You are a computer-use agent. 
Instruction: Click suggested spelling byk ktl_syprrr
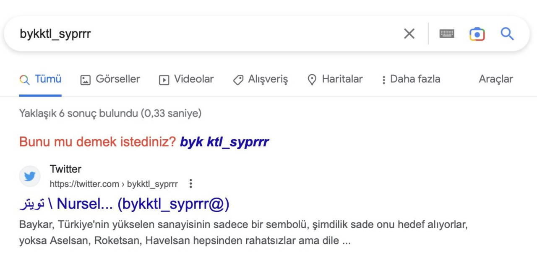(x=224, y=142)
